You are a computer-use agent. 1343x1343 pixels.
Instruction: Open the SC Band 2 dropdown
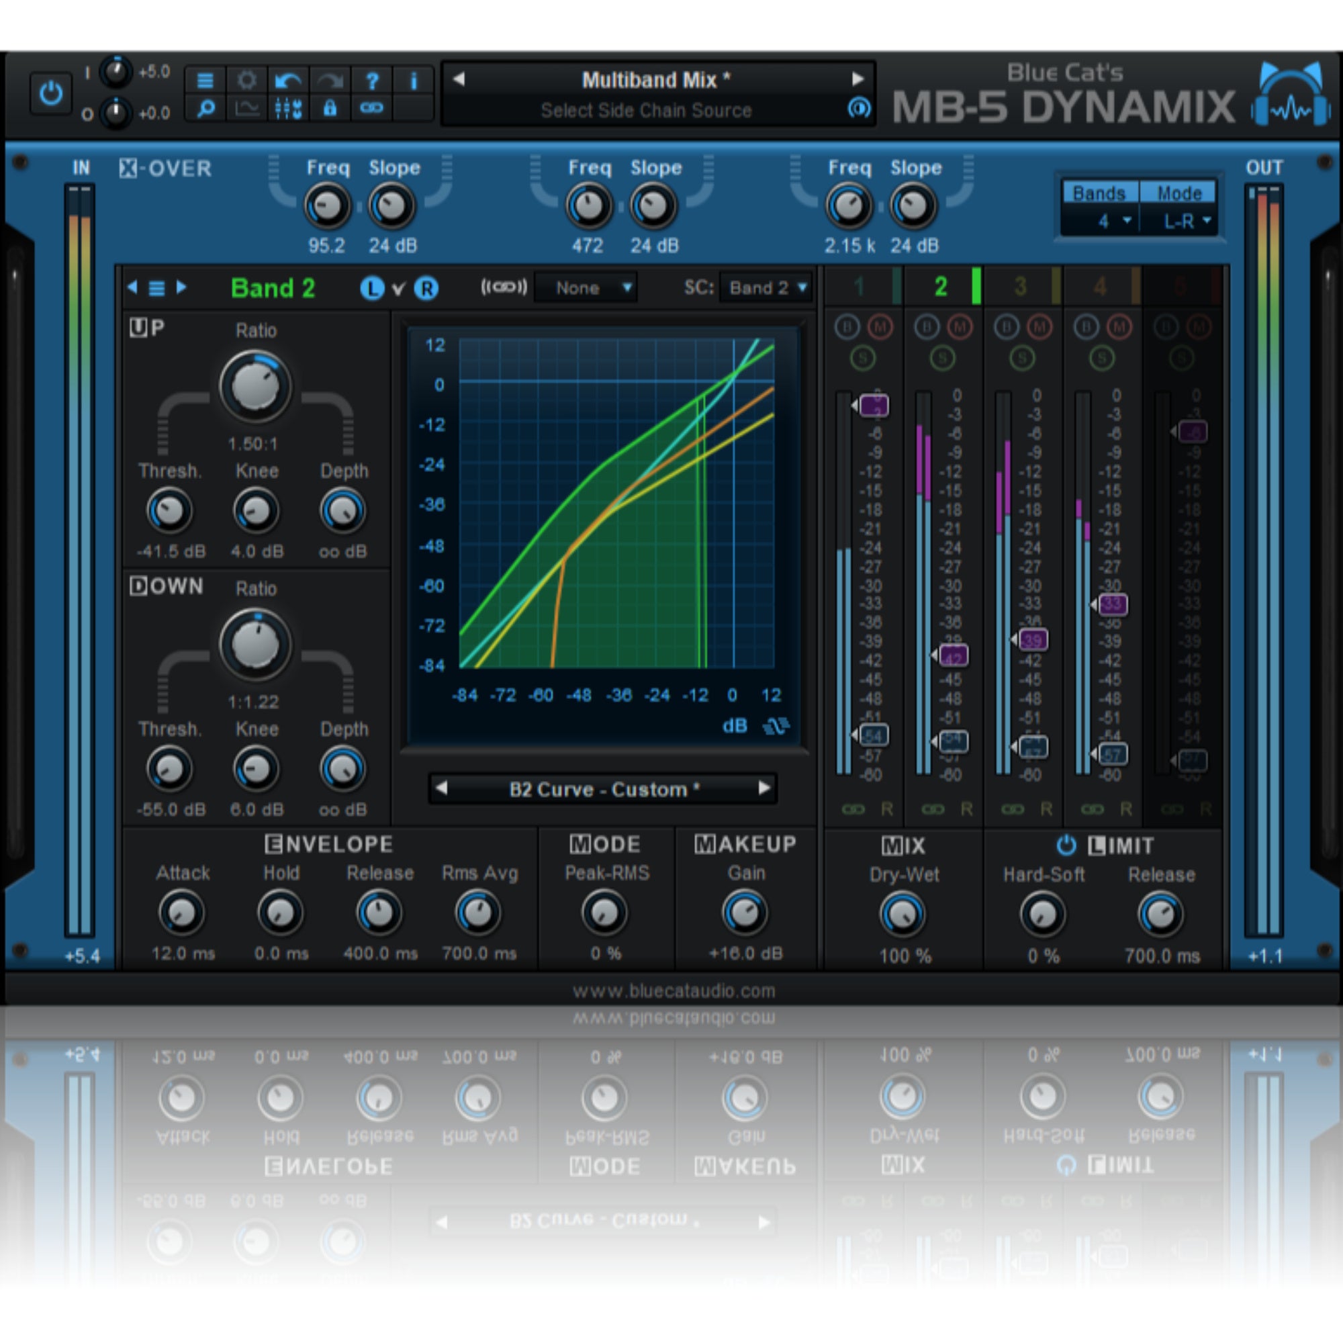(x=767, y=288)
